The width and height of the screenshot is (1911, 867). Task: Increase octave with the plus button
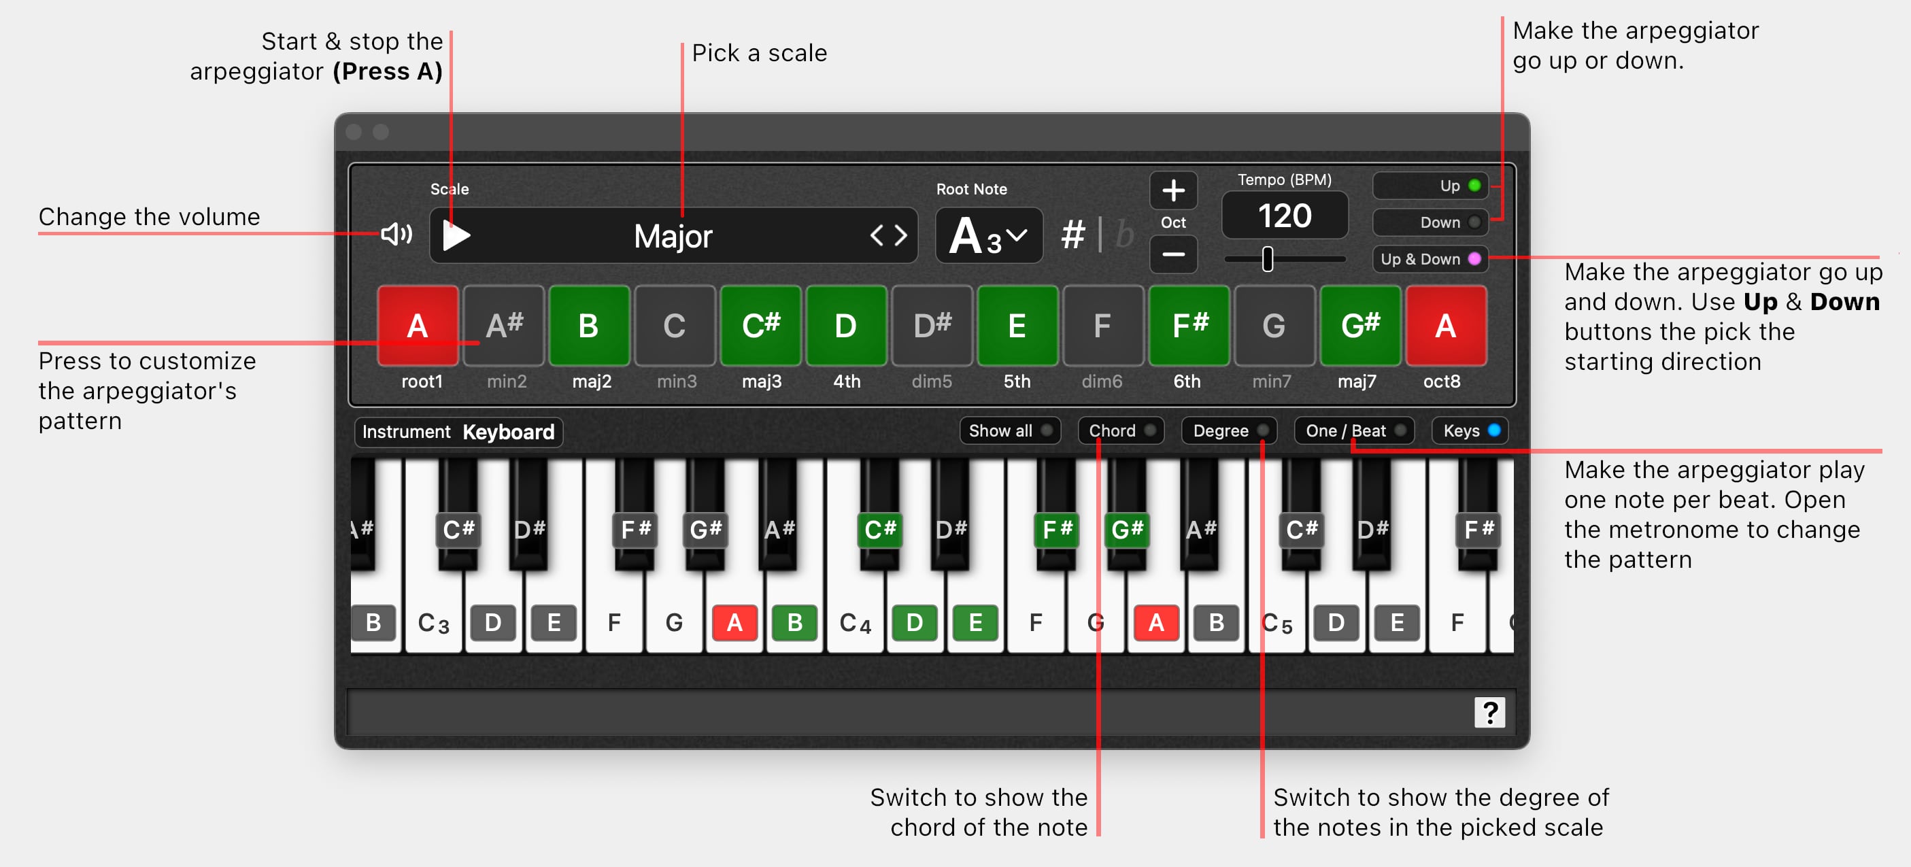click(x=1173, y=190)
